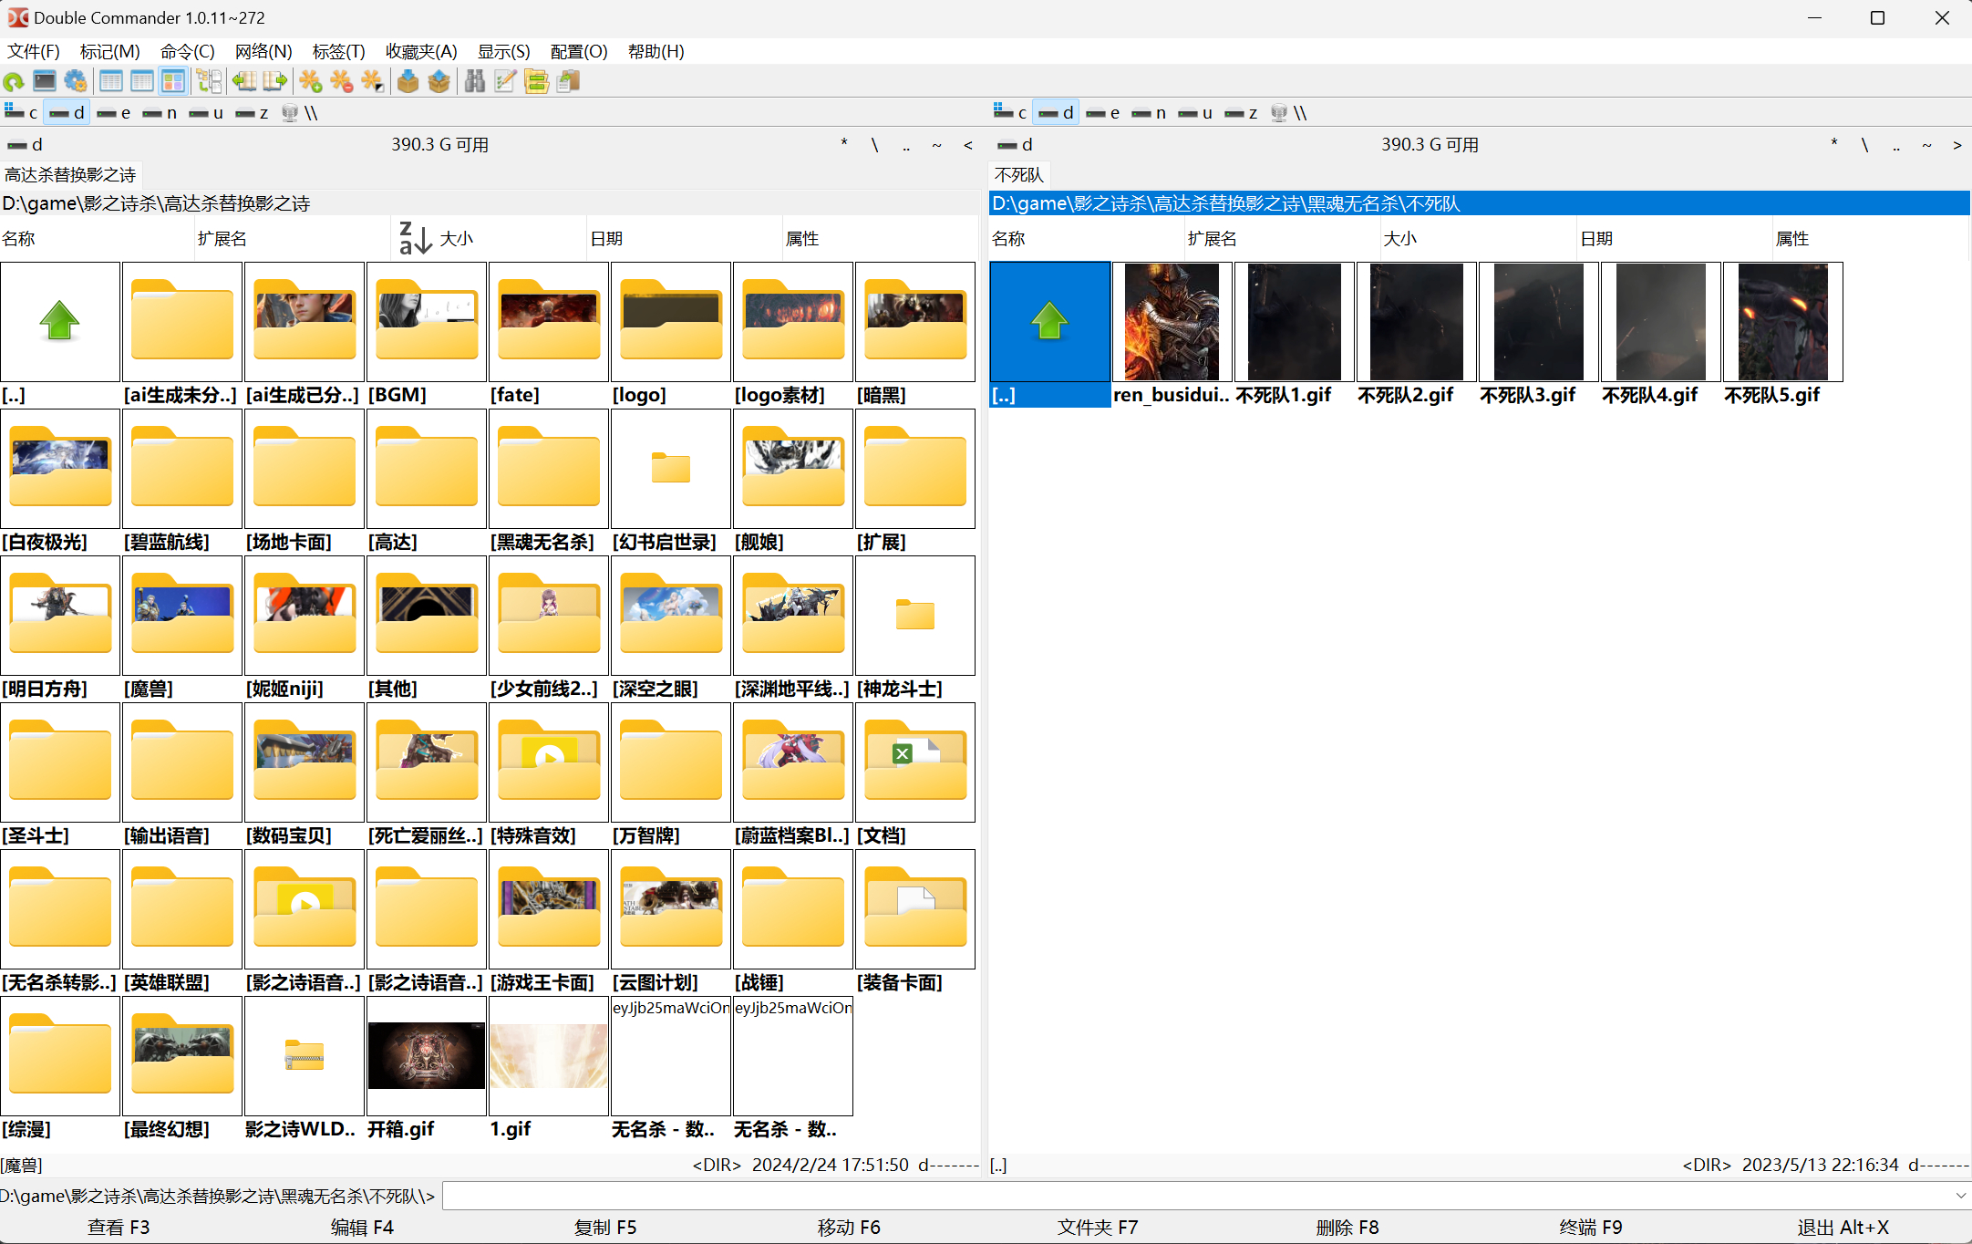Click the 移动 F6 button
1972x1244 pixels.
point(849,1228)
